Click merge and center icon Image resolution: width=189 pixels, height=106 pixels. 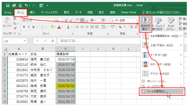point(103,27)
